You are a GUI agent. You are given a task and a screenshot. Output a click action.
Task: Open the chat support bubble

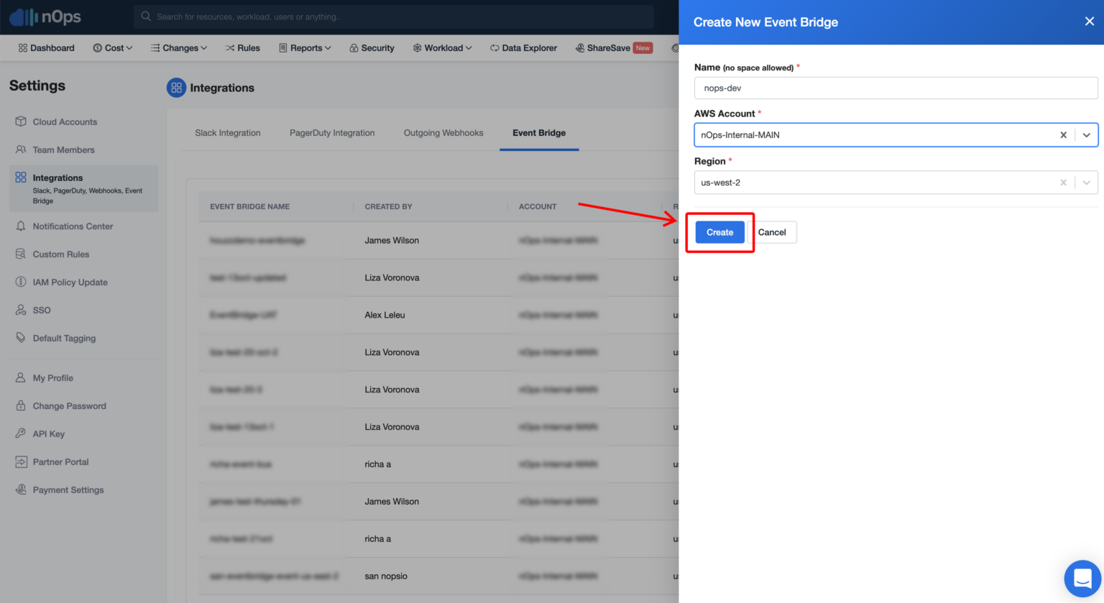coord(1082,579)
